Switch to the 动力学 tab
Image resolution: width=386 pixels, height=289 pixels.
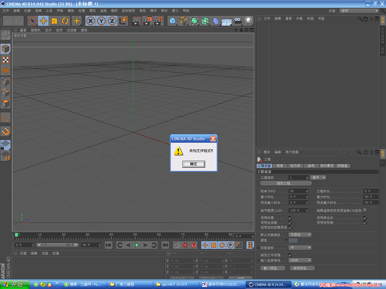pos(295,166)
